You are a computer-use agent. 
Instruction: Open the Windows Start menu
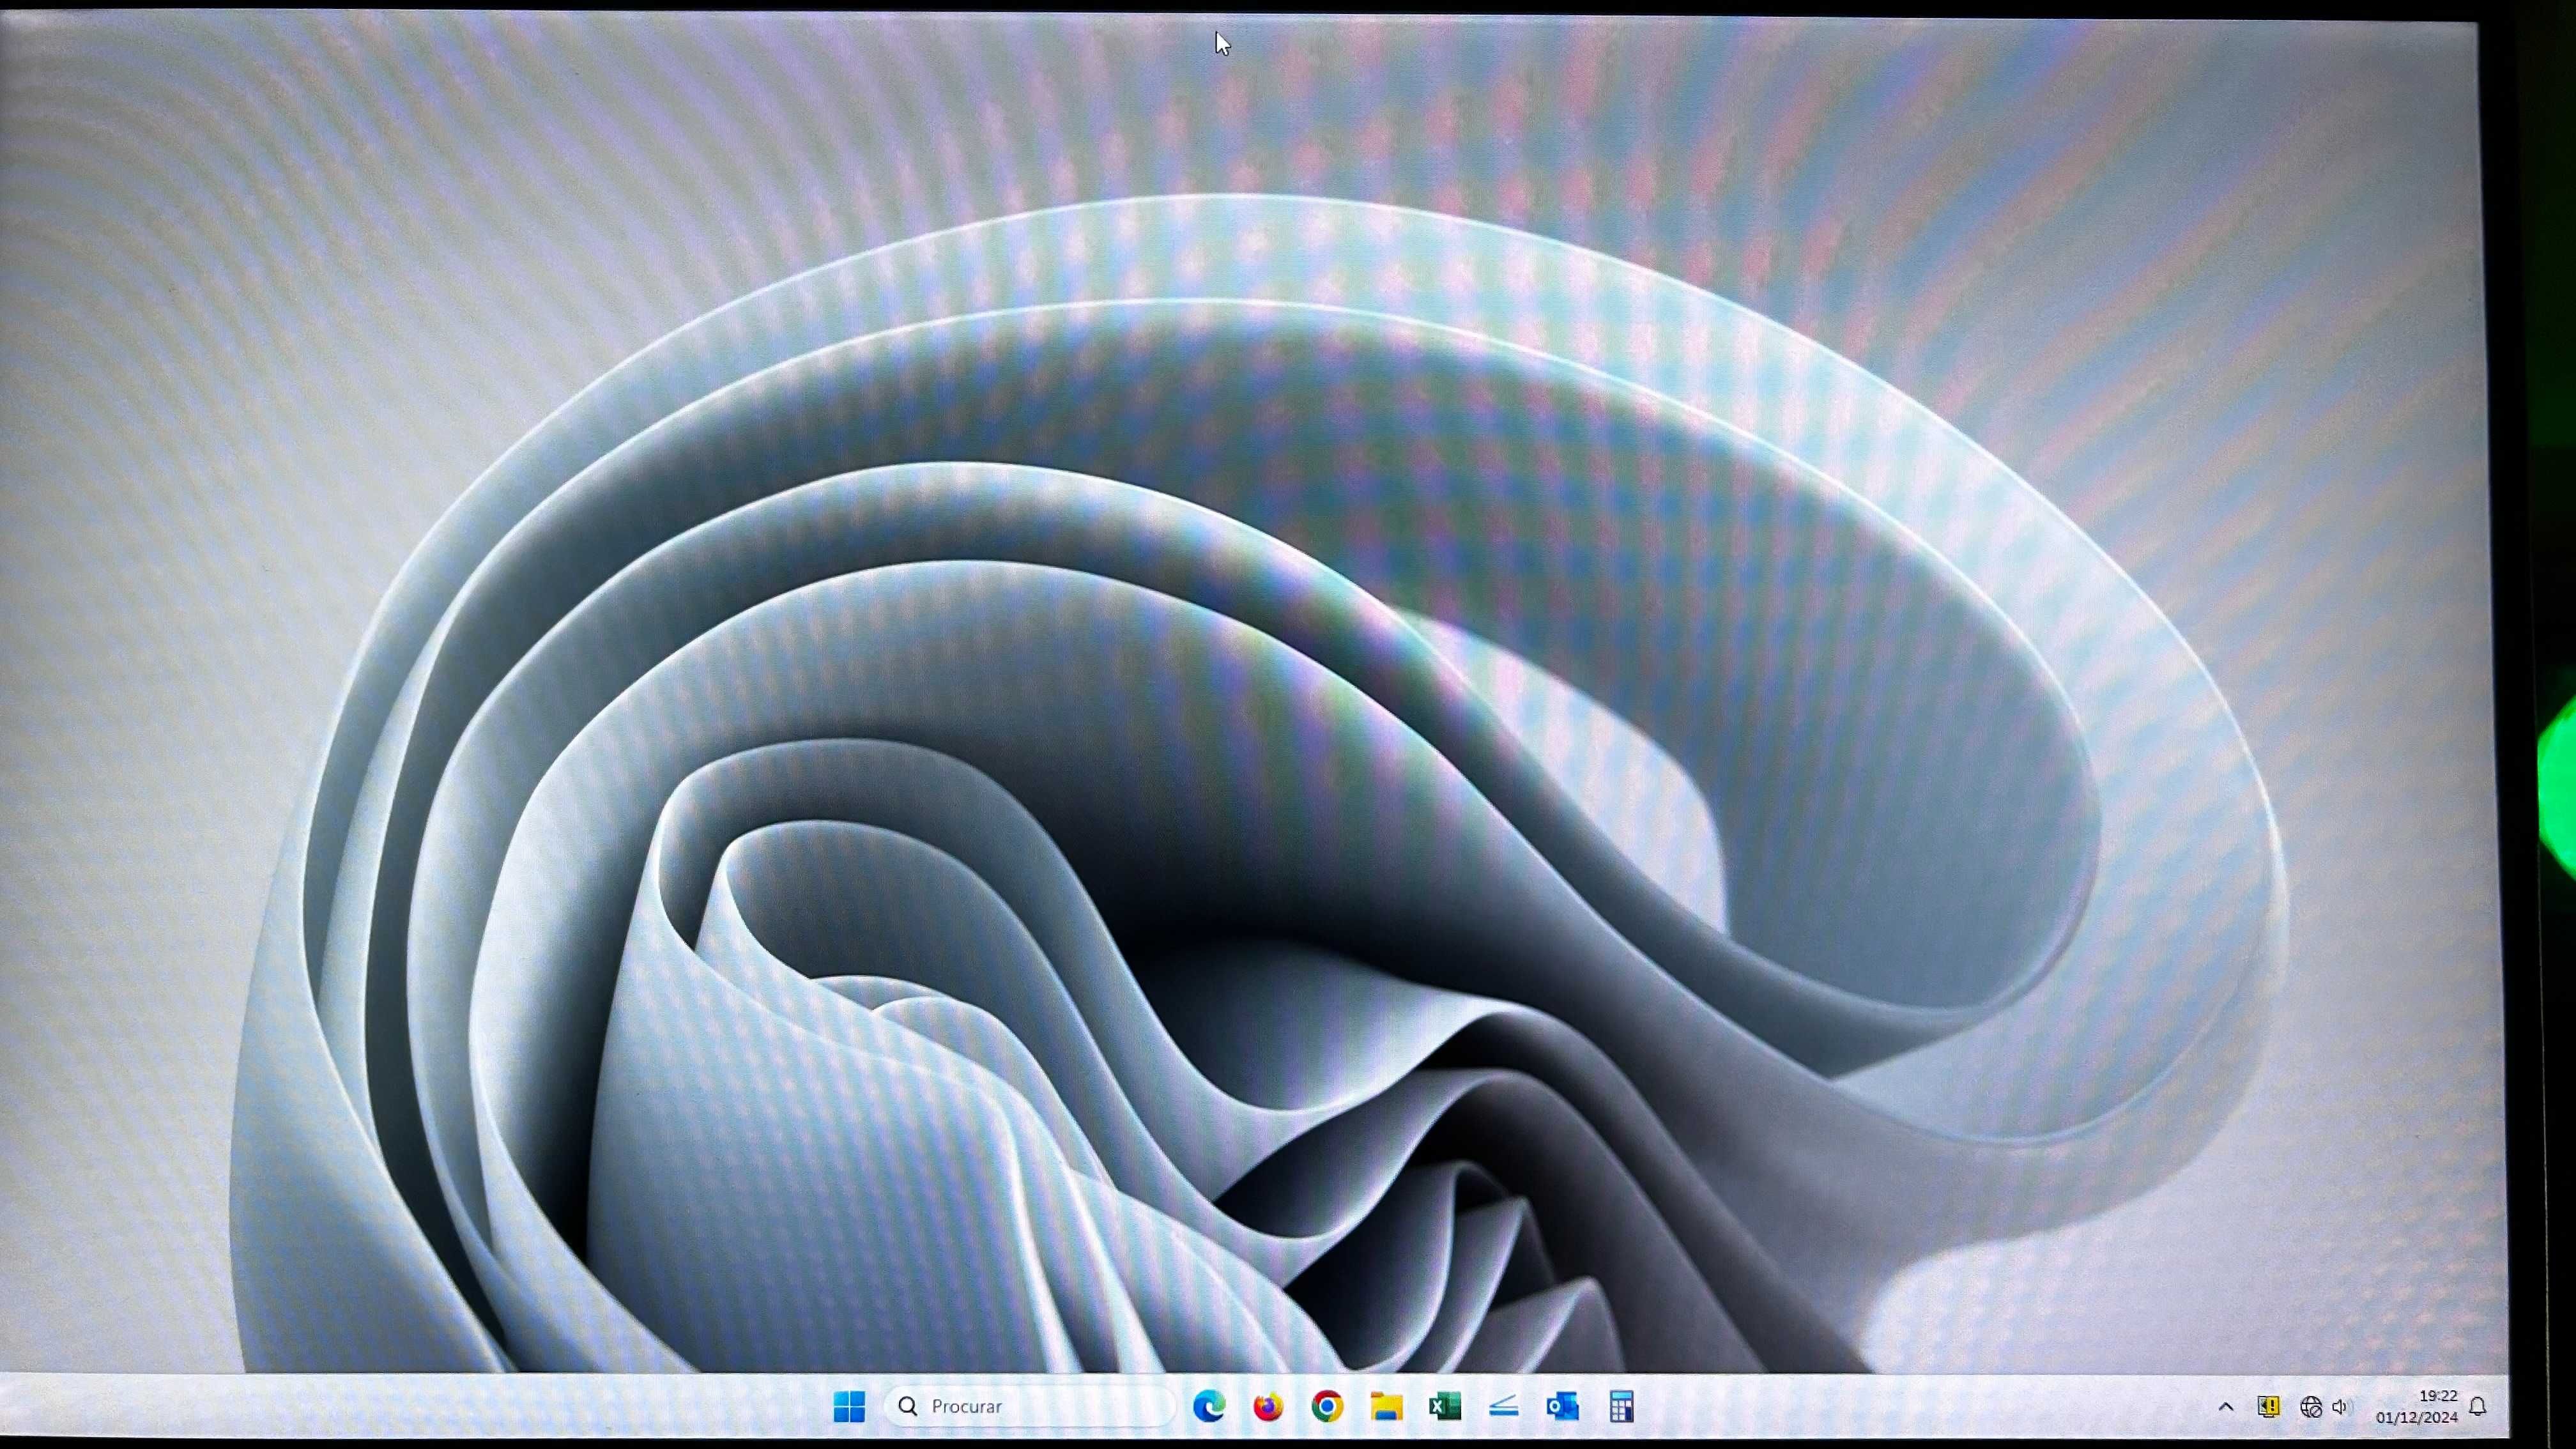[x=849, y=1406]
